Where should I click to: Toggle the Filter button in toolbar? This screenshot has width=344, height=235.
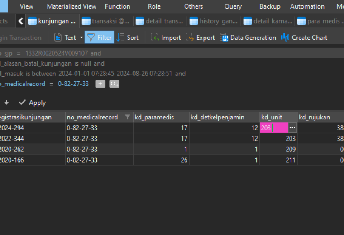[100, 38]
